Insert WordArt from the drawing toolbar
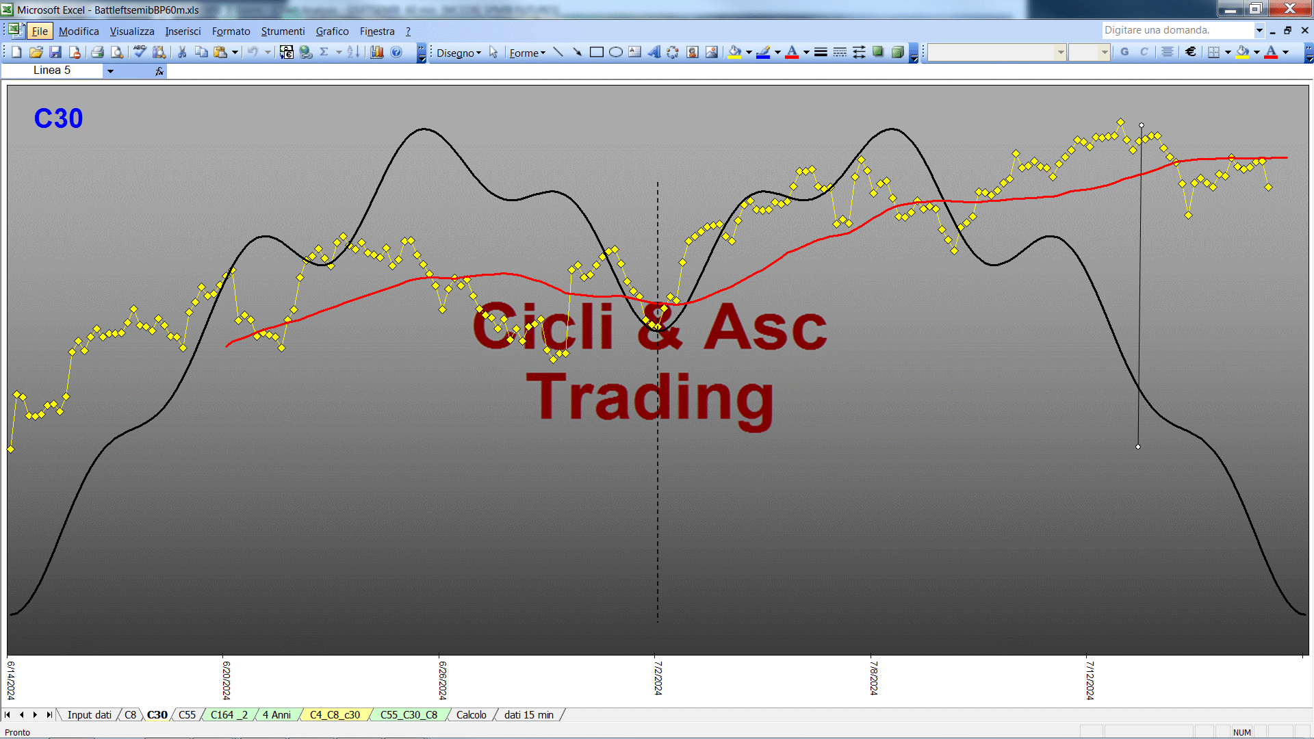The height and width of the screenshot is (739, 1314). point(654,52)
